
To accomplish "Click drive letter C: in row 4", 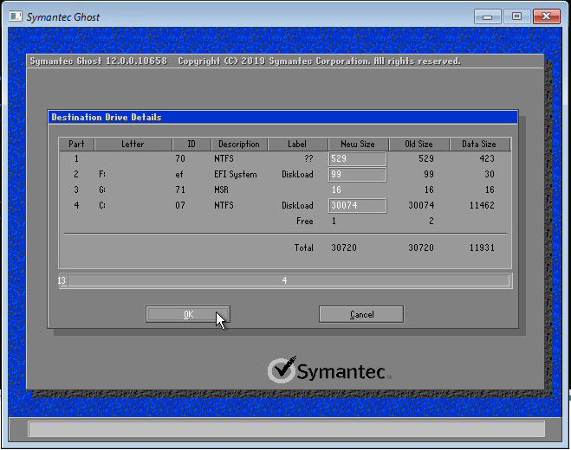I will [102, 205].
